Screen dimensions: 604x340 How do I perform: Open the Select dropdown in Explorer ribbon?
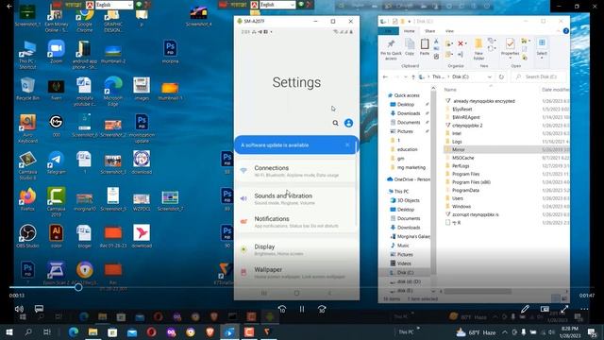pyautogui.click(x=542, y=48)
